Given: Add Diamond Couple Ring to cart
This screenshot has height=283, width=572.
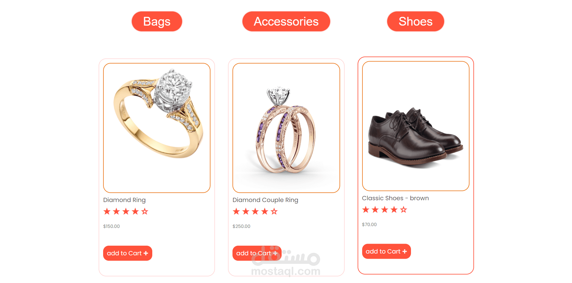Looking at the screenshot, I should coord(257,253).
